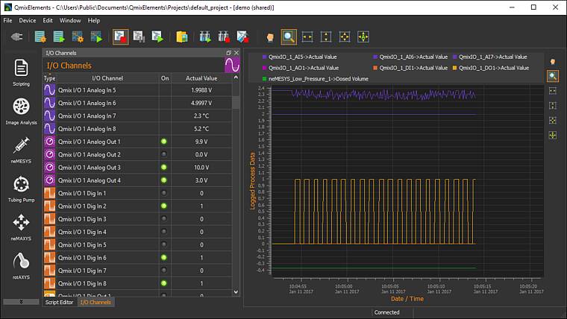Open the Window menu

click(x=70, y=21)
